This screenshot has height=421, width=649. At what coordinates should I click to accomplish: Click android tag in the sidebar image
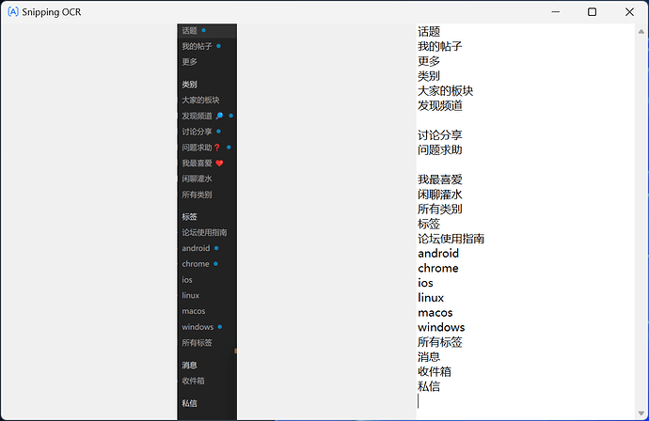(x=196, y=248)
